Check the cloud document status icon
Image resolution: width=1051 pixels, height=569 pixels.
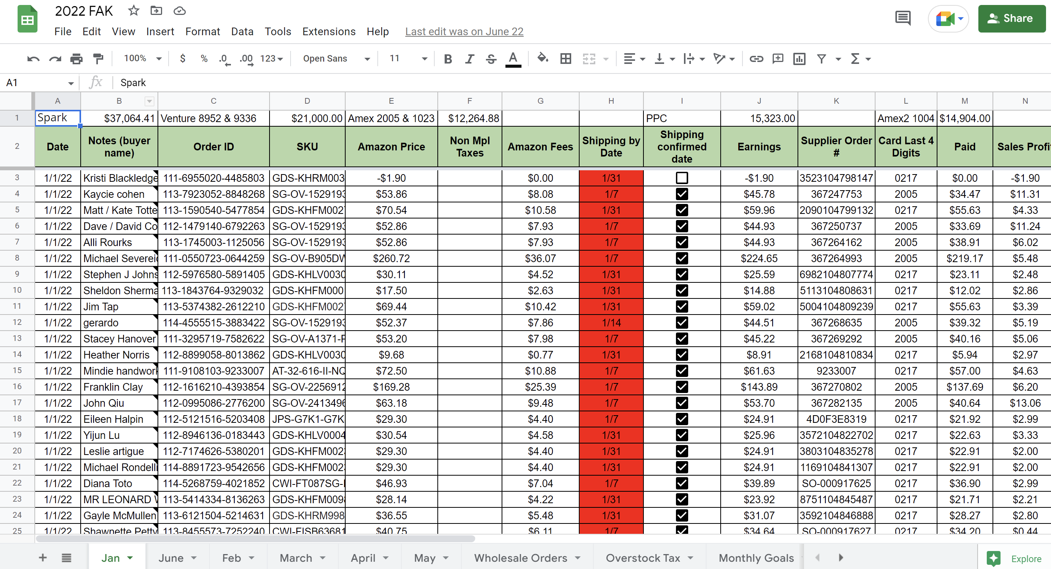click(x=180, y=11)
